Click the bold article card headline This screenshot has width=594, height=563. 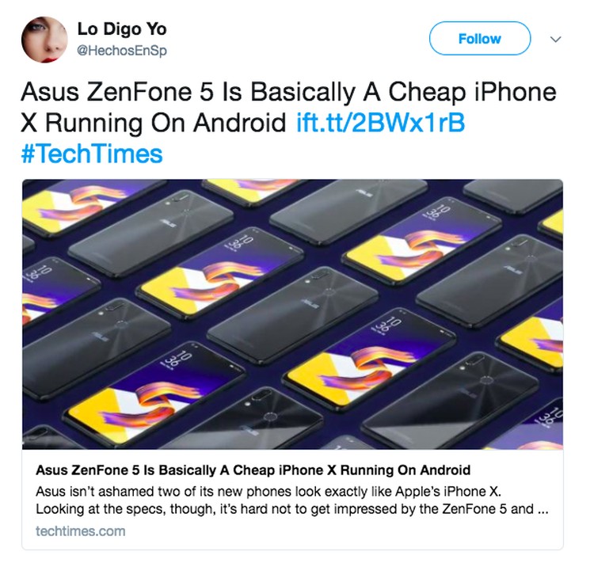pyautogui.click(x=253, y=470)
